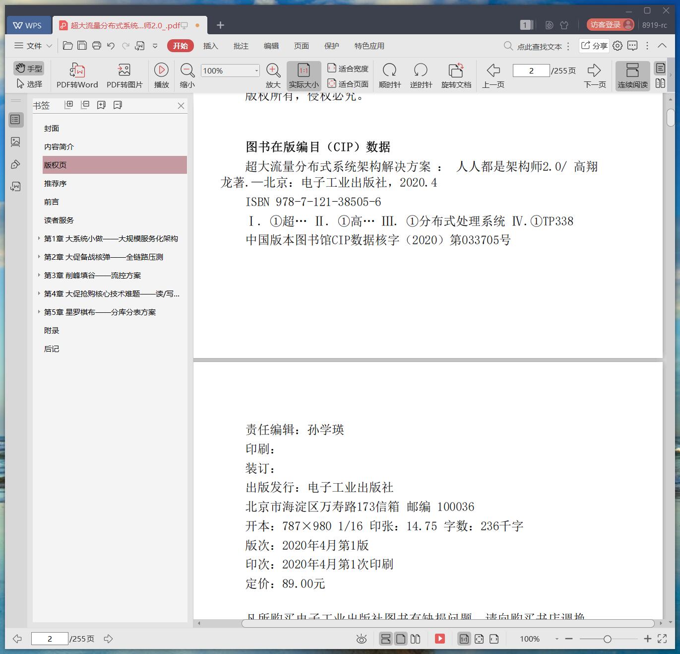This screenshot has height=654, width=680.
Task: Open the skin (shirt) icon in title bar
Action: 564,25
